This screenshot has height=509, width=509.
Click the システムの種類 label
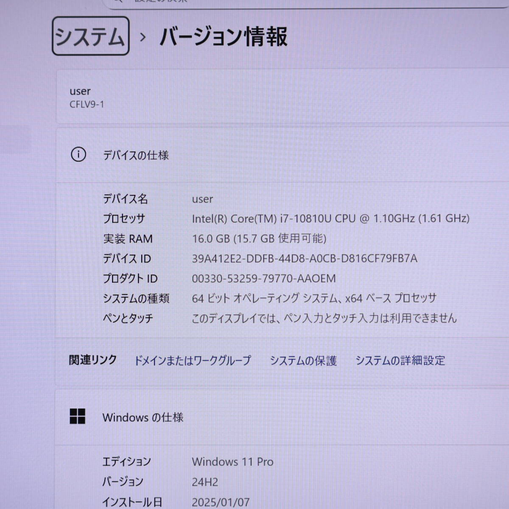(136, 299)
